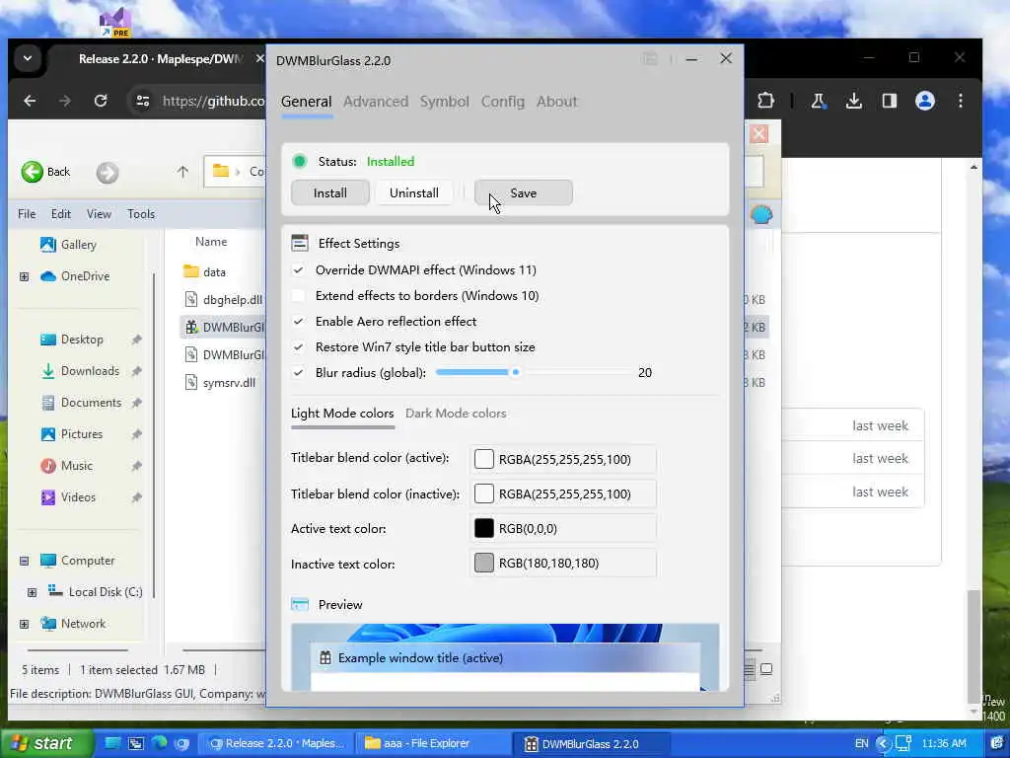Click the browser tab search dropdown arrow

(27, 58)
